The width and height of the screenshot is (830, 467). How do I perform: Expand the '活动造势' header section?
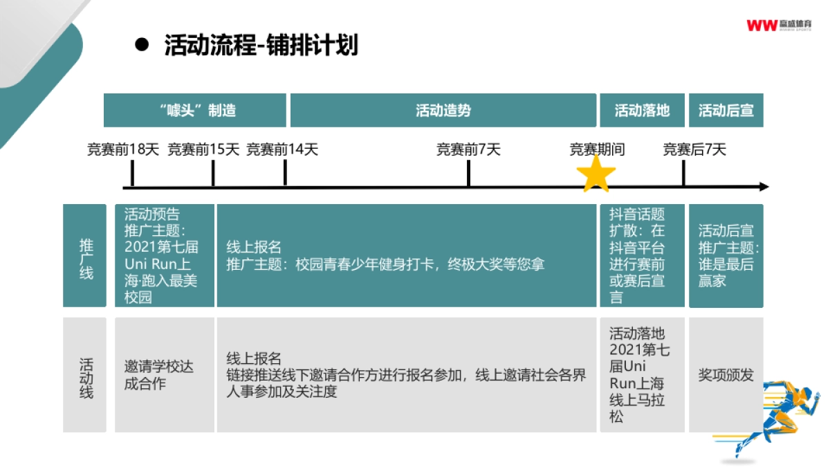(x=443, y=110)
